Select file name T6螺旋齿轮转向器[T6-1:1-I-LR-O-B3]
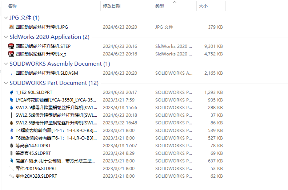This screenshot has height=190, width=288. [56, 138]
